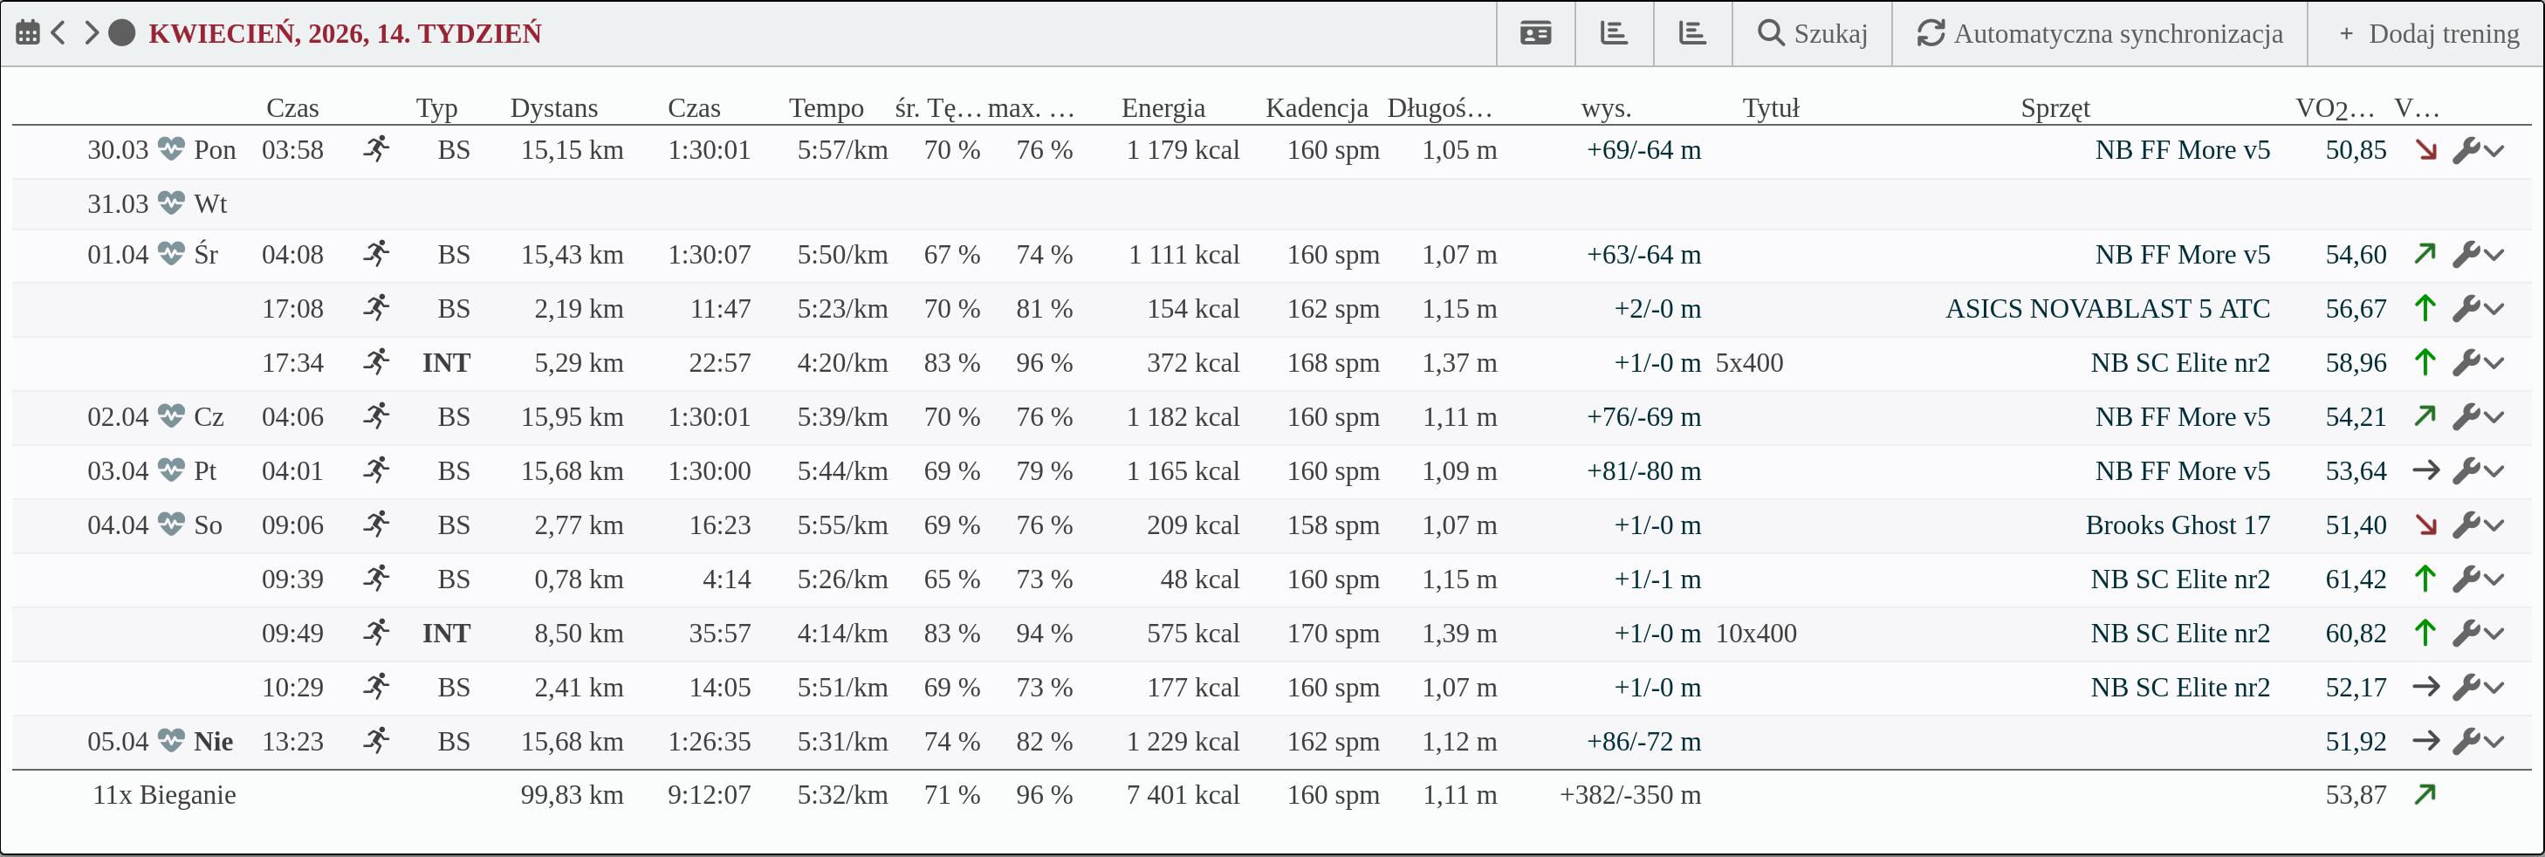Open the calendar date picker icon

pos(28,33)
